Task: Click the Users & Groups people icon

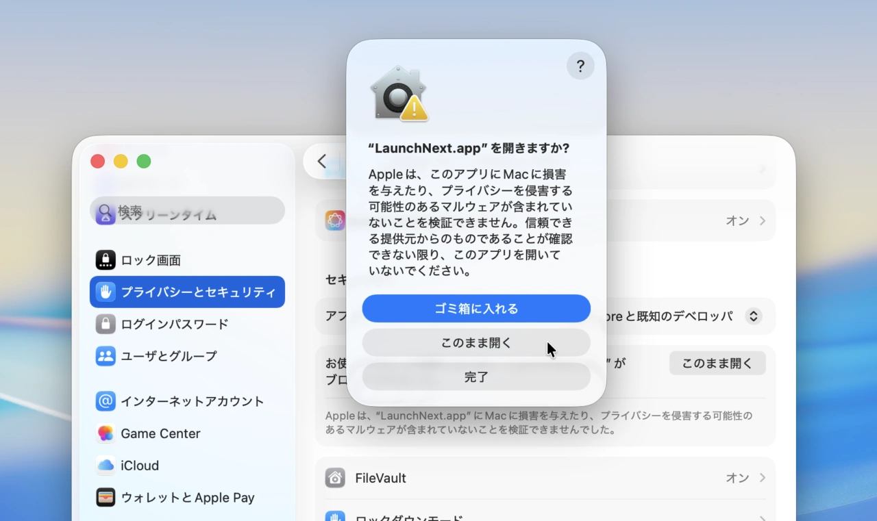Action: [106, 356]
